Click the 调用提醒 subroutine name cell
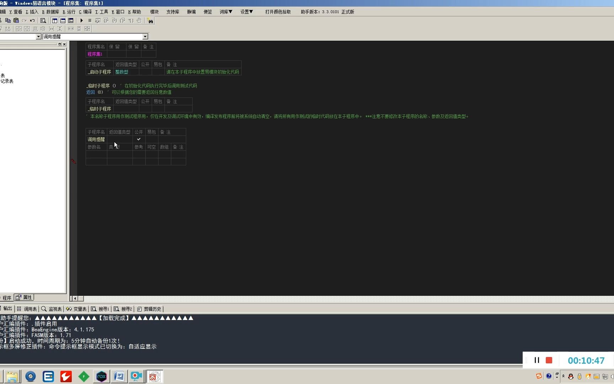This screenshot has height=384, width=614. click(x=96, y=139)
